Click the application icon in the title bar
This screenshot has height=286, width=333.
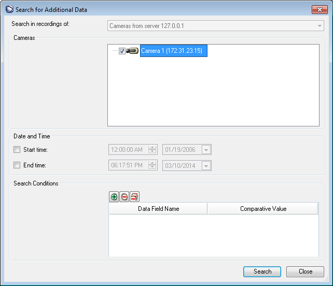(x=9, y=9)
